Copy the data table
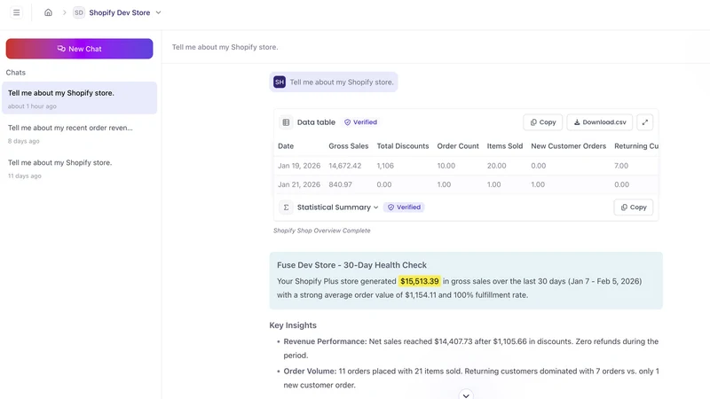The height and width of the screenshot is (399, 710). point(542,122)
